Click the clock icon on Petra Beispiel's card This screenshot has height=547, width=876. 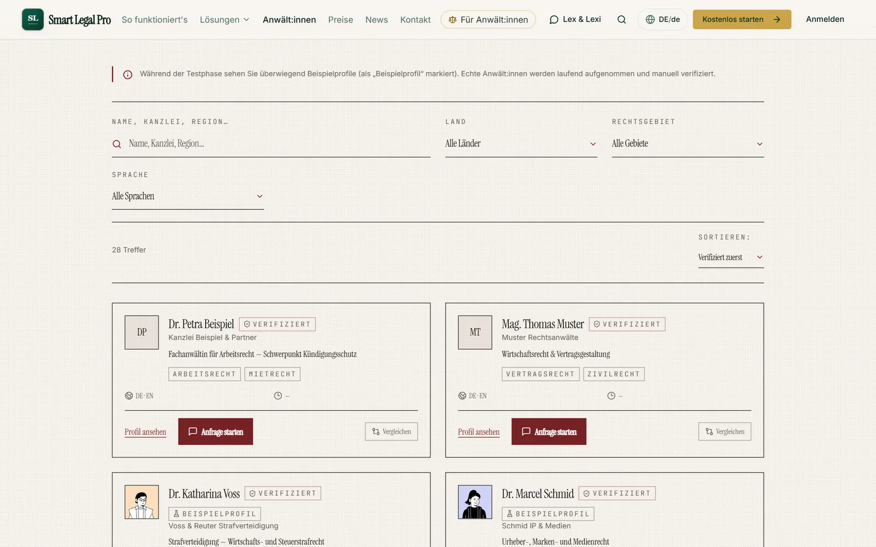pos(278,396)
